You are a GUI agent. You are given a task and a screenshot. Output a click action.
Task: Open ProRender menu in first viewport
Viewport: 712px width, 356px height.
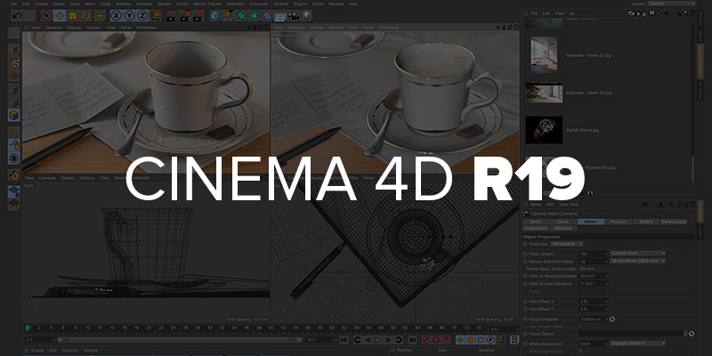point(147,28)
